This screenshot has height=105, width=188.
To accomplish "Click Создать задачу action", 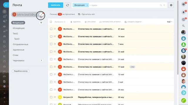I will [x=133, y=22].
